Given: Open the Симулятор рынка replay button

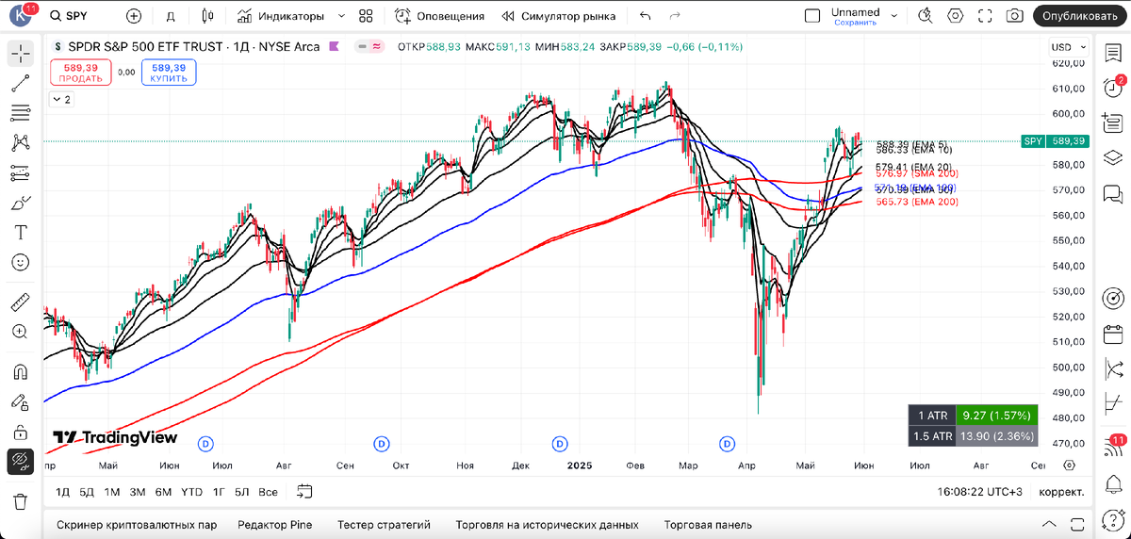Looking at the screenshot, I should point(560,16).
